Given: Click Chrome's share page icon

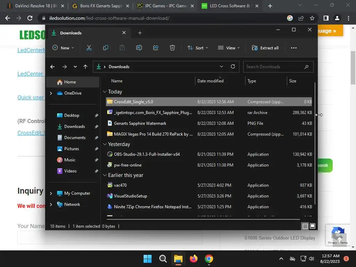Looking at the screenshot, I should pos(301,18).
